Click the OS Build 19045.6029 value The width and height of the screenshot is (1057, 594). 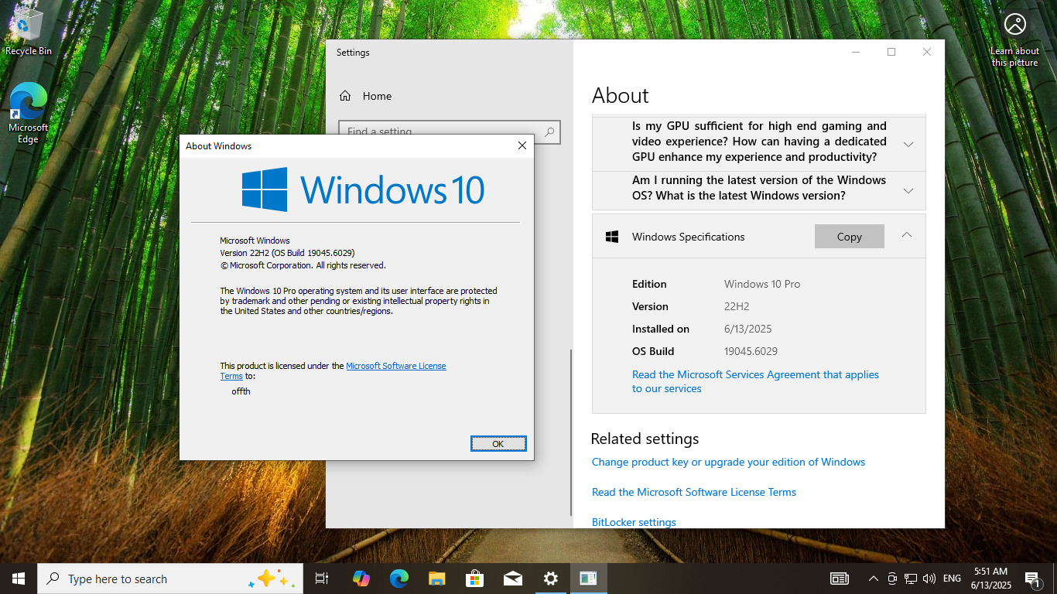click(x=751, y=351)
